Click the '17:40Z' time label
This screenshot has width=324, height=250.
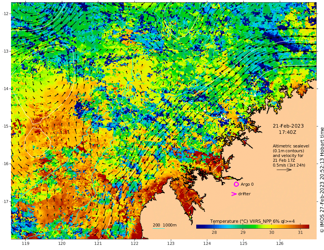tap(288, 132)
